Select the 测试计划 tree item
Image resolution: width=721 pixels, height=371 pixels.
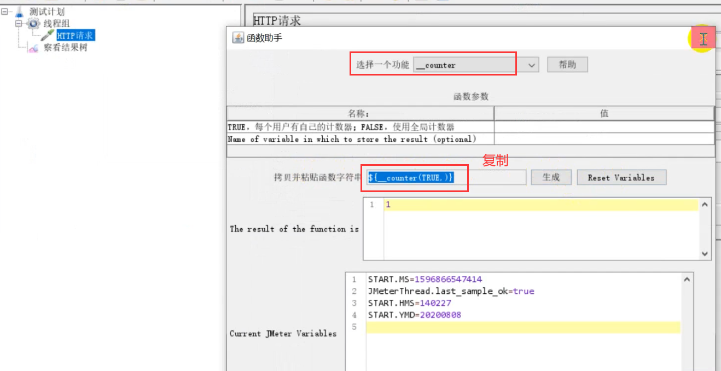point(47,11)
